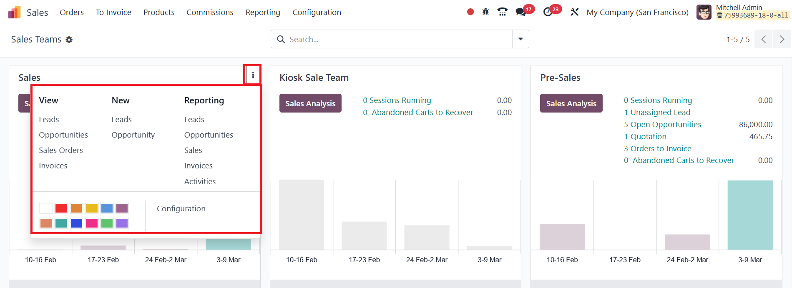Open the debug bug icon menu
Image resolution: width=792 pixels, height=288 pixels.
coord(485,12)
